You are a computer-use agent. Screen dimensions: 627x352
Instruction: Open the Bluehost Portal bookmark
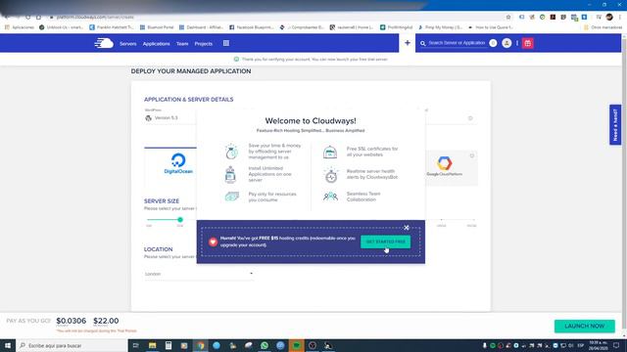click(x=157, y=27)
